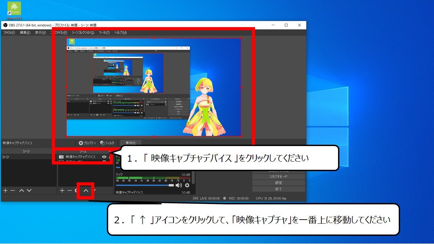Open the ファイル(F) menu
This screenshot has height=244, width=434.
9,33
